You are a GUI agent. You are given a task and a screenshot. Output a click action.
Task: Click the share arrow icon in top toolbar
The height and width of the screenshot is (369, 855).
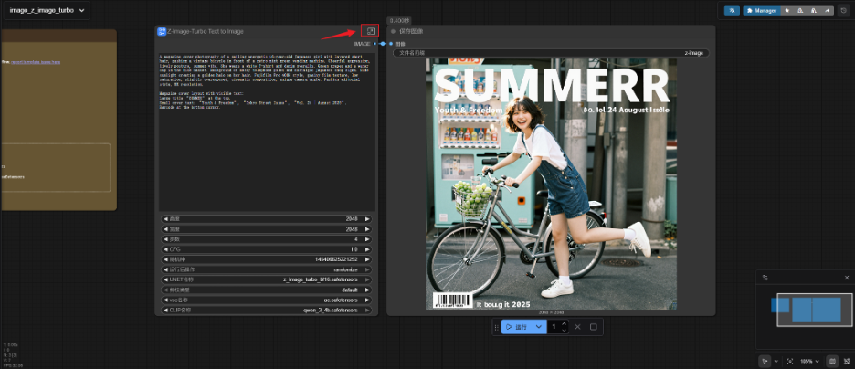[828, 11]
